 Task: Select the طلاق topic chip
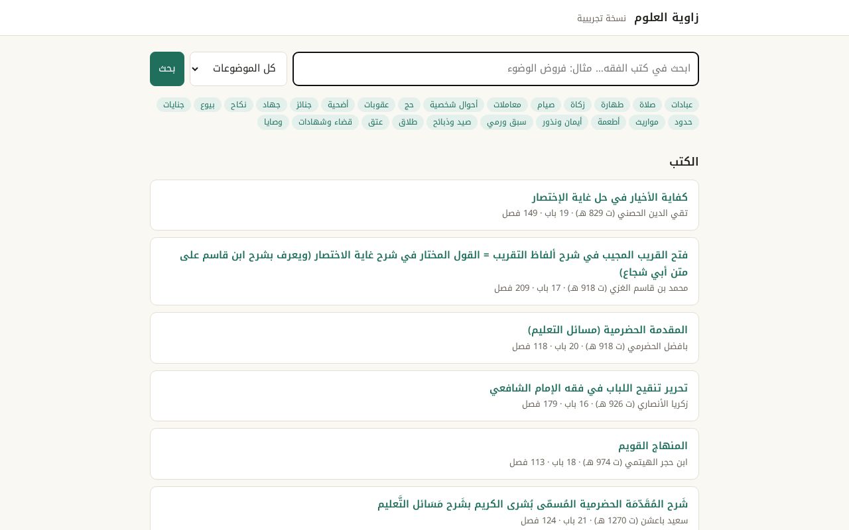408,122
